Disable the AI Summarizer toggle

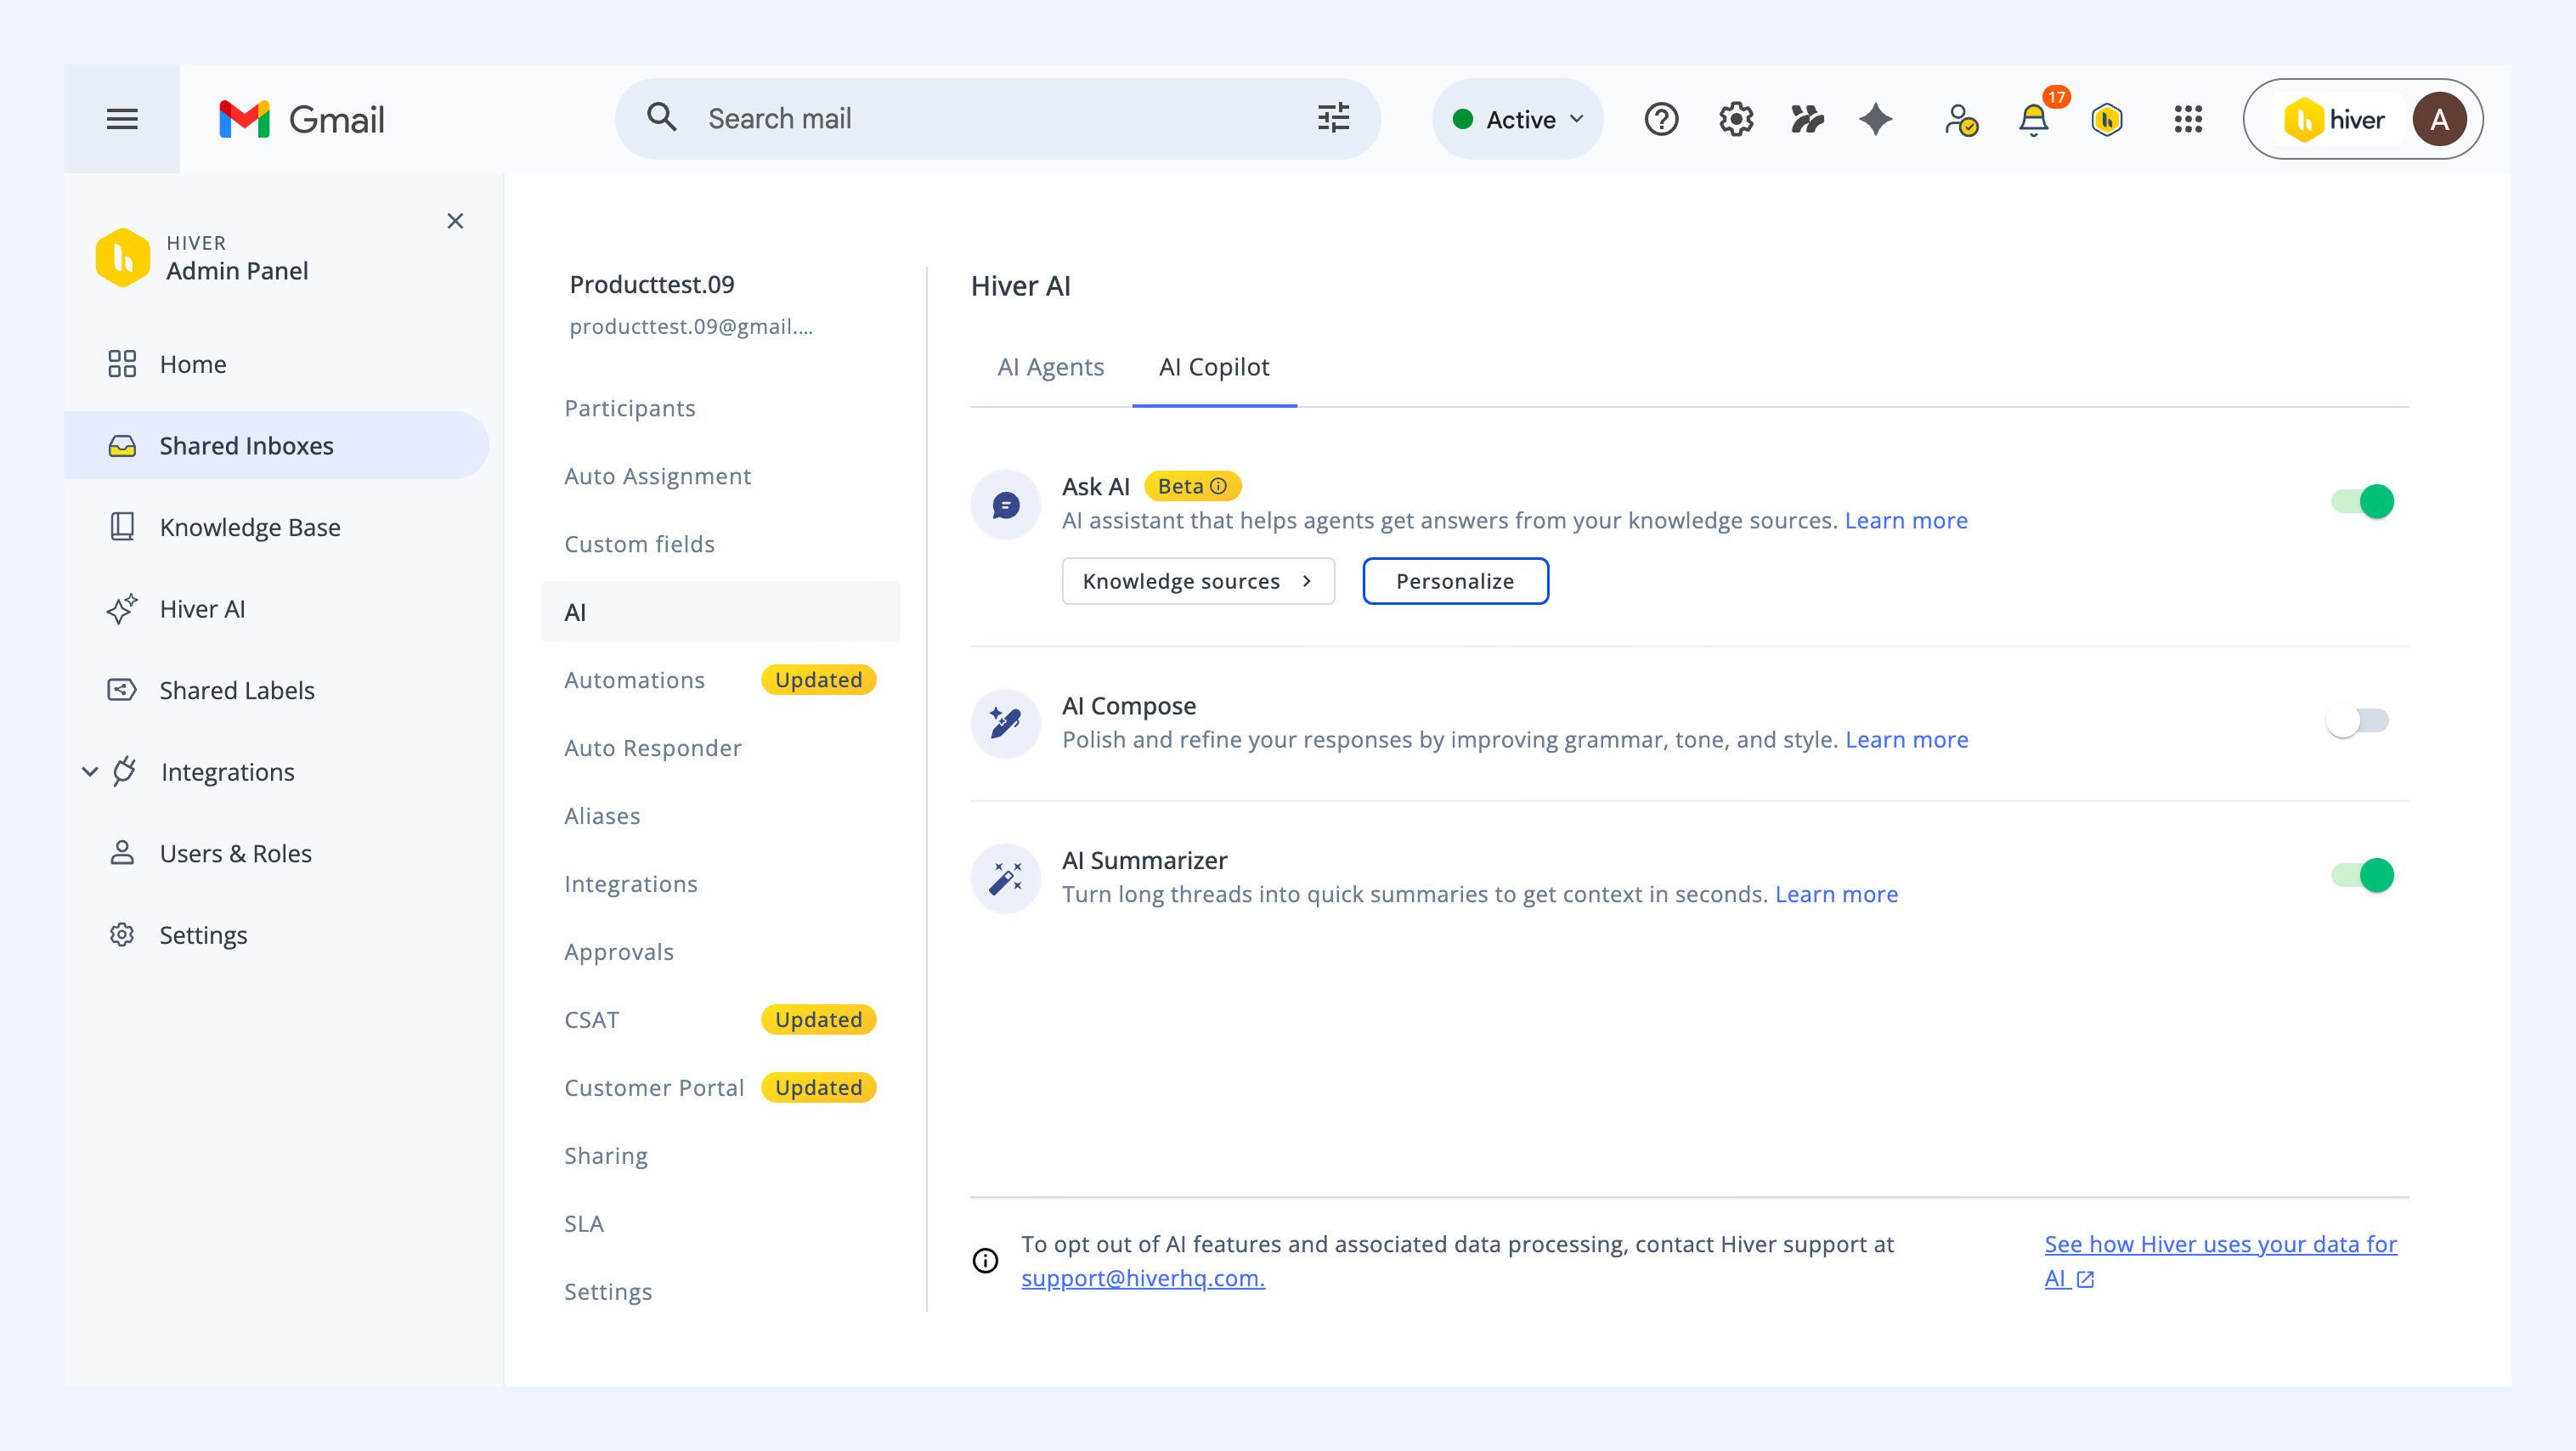pyautogui.click(x=2362, y=875)
